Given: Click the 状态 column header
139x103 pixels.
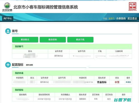Looking at the screenshot, I should (x=117, y=78).
